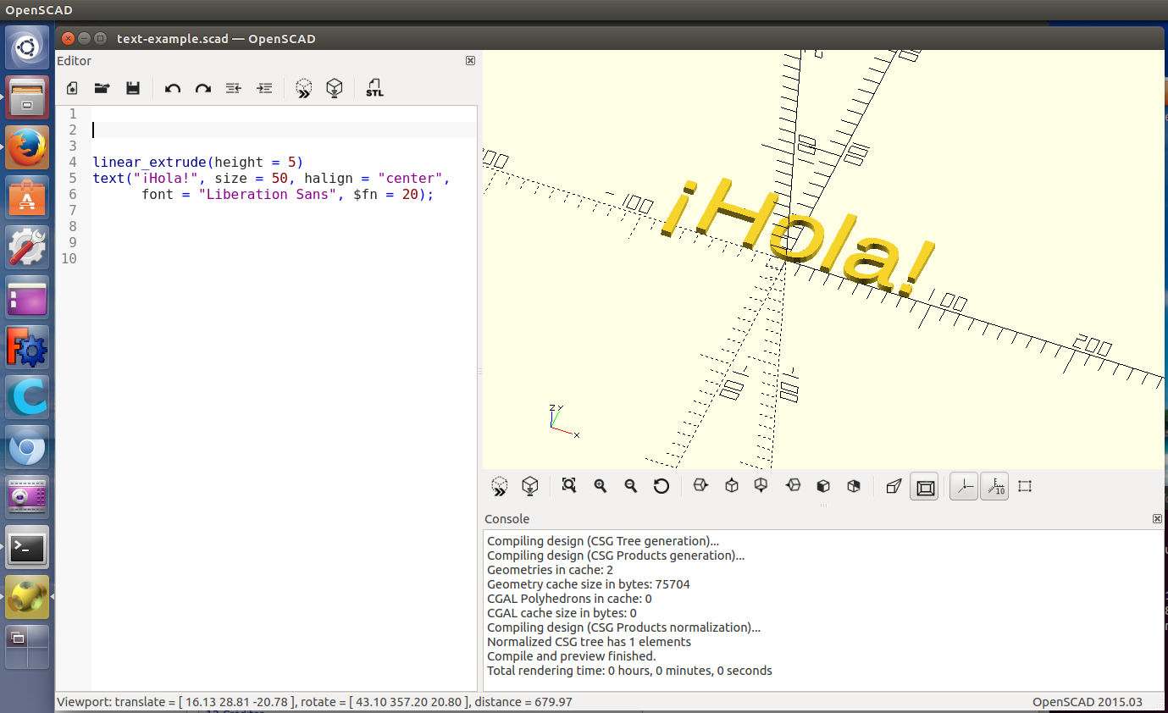
Task: Export the model as STL
Action: pos(374,88)
